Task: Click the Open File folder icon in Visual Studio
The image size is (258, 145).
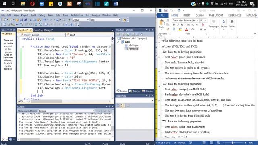Action: pos(17,20)
